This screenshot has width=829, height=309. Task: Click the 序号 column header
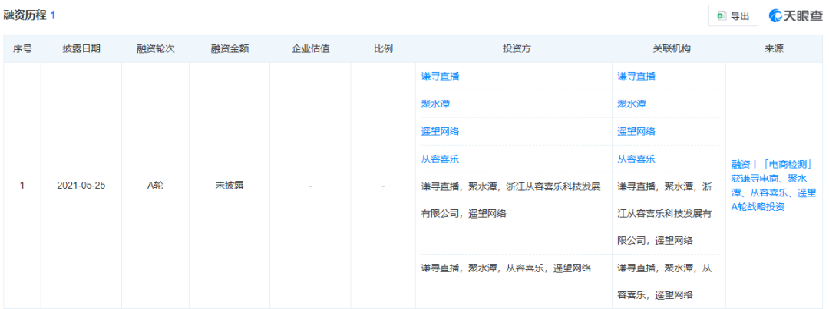click(x=22, y=48)
